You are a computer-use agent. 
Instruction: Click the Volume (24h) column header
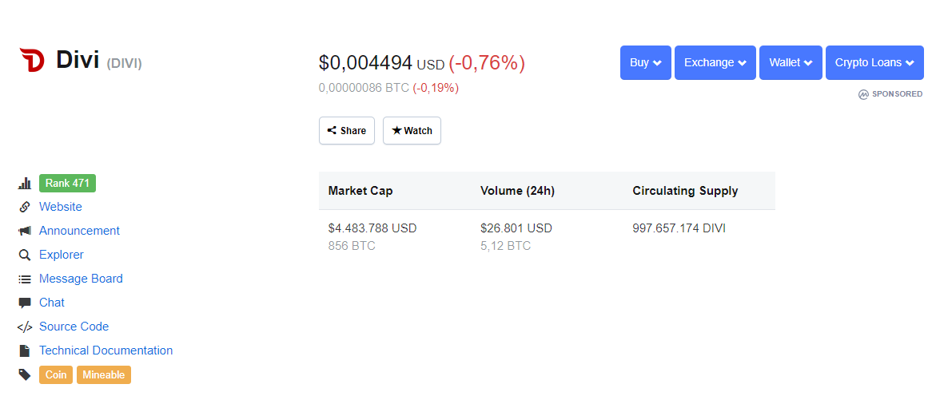[517, 191]
